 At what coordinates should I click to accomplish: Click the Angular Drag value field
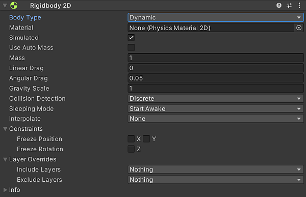[216, 78]
